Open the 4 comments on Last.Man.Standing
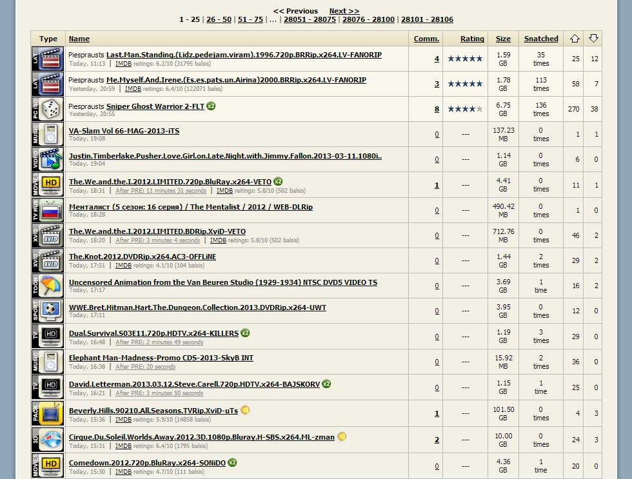632x479 pixels. click(437, 59)
